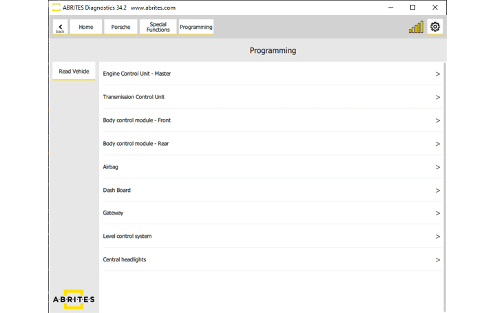This screenshot has height=313, width=495.
Task: Open the settings gear icon
Action: point(434,27)
